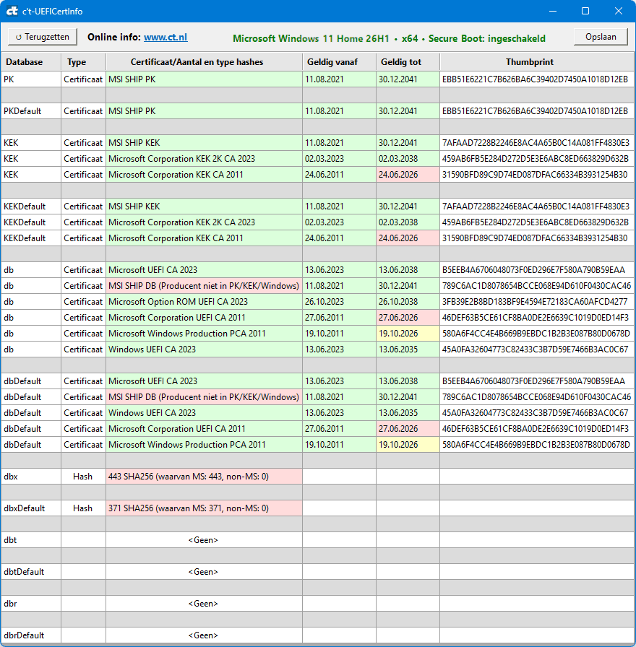Click the <Geen> entry in dbr row
Viewport: 636px width, 647px height.
(204, 604)
